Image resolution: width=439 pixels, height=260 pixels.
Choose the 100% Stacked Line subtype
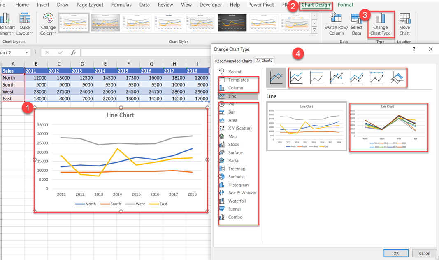click(x=316, y=78)
